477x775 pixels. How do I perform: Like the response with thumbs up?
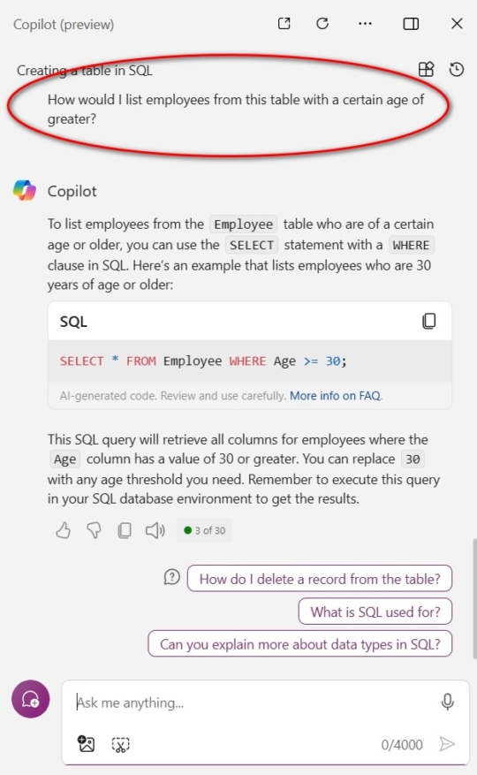pos(63,530)
